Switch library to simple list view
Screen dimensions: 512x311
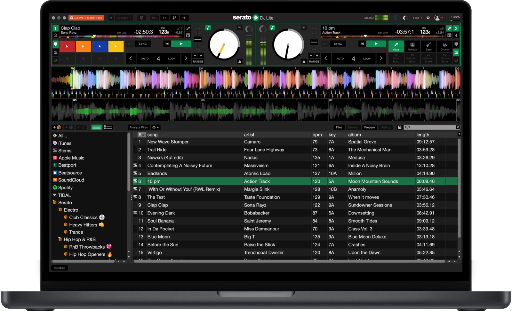96,127
